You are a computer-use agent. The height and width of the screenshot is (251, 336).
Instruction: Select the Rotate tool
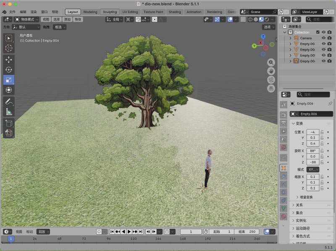coord(8,70)
